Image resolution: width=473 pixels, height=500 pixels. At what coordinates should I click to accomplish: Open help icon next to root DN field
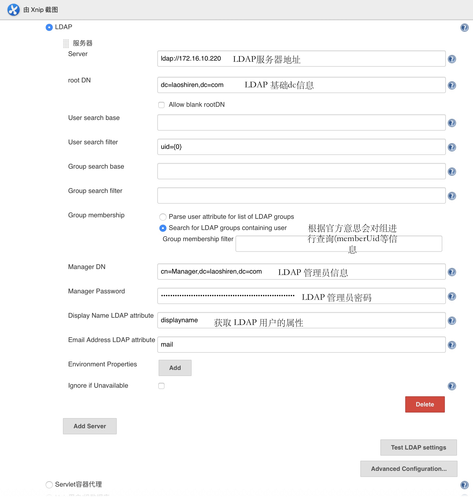(x=452, y=85)
